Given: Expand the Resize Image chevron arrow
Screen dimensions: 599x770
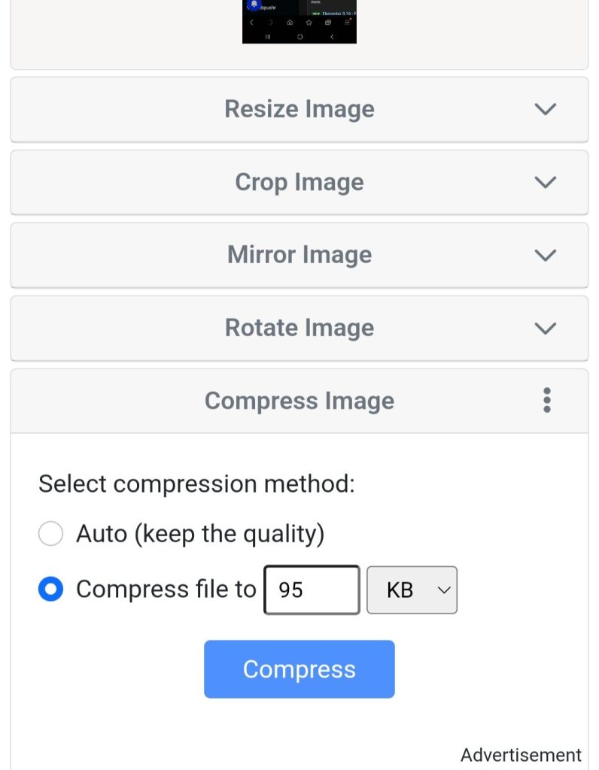Looking at the screenshot, I should (x=545, y=109).
